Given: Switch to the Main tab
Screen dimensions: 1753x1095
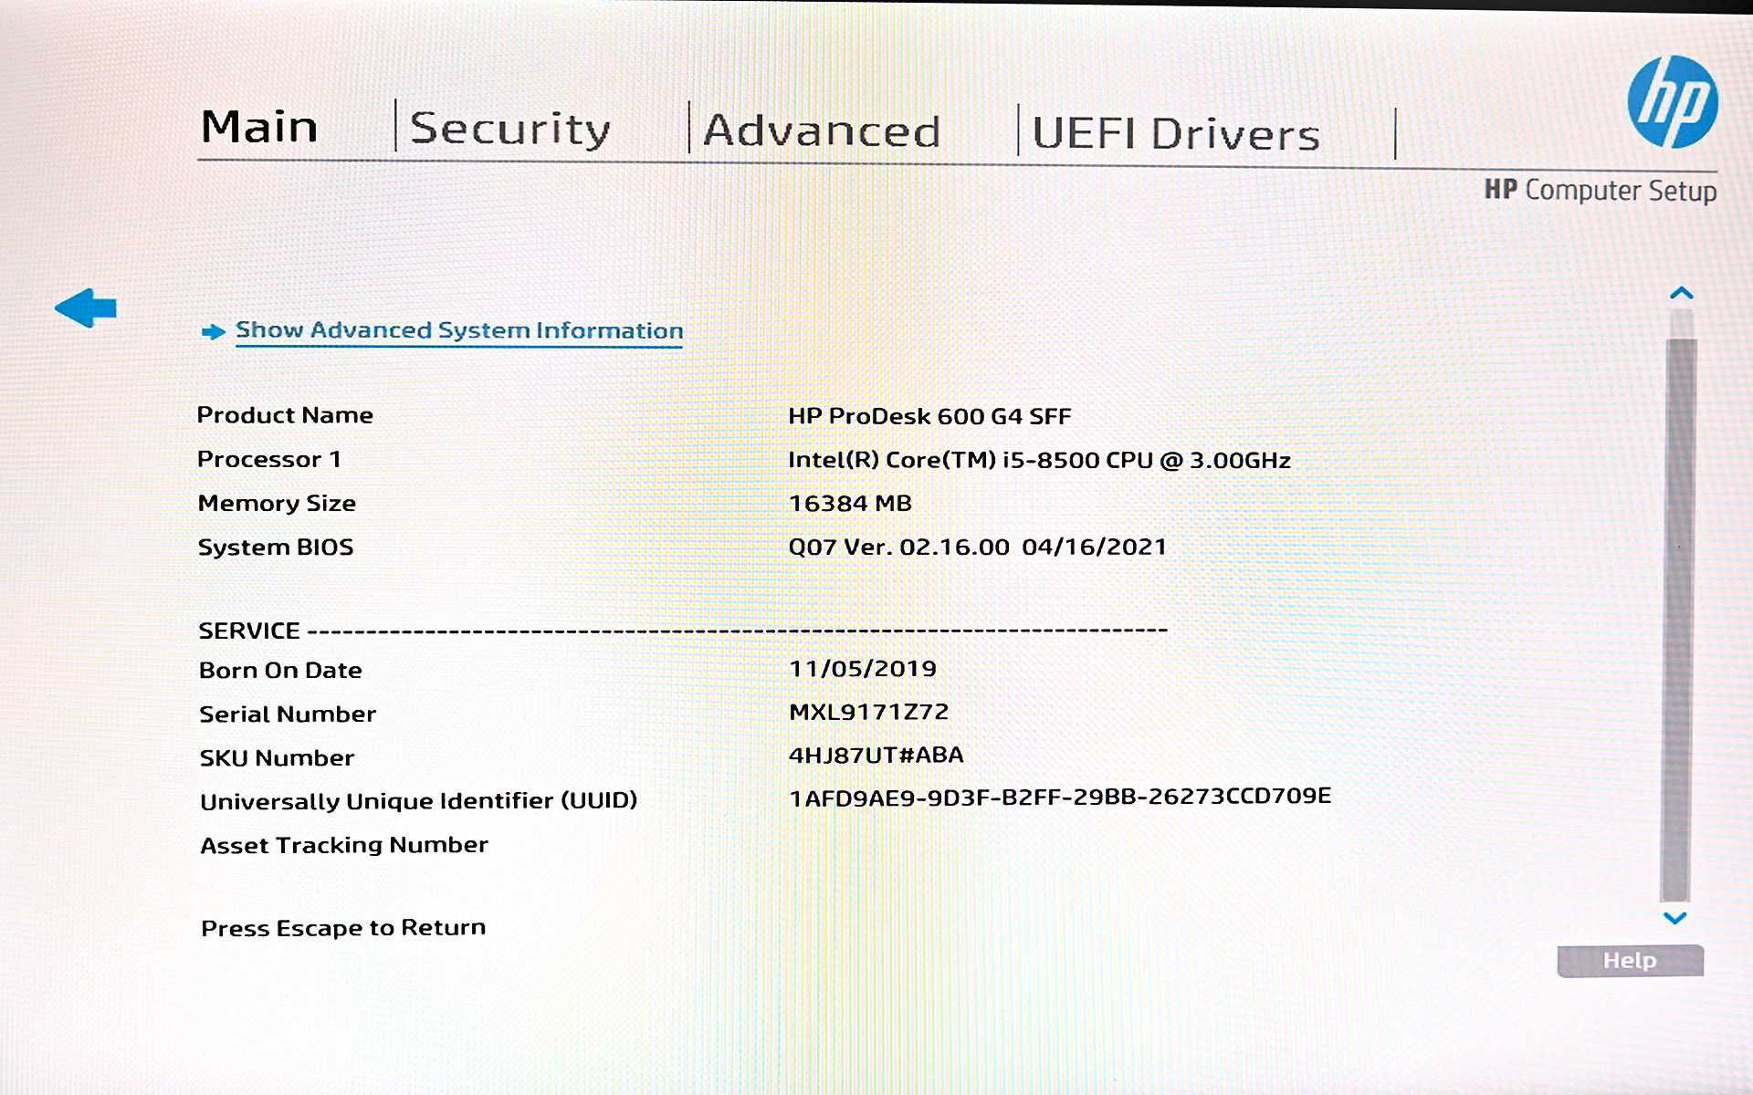Looking at the screenshot, I should tap(259, 127).
